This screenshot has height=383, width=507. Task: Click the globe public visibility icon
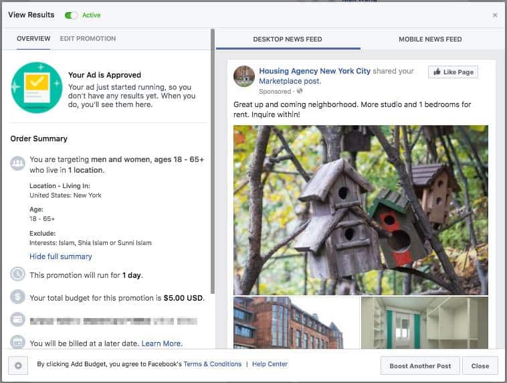coord(300,91)
